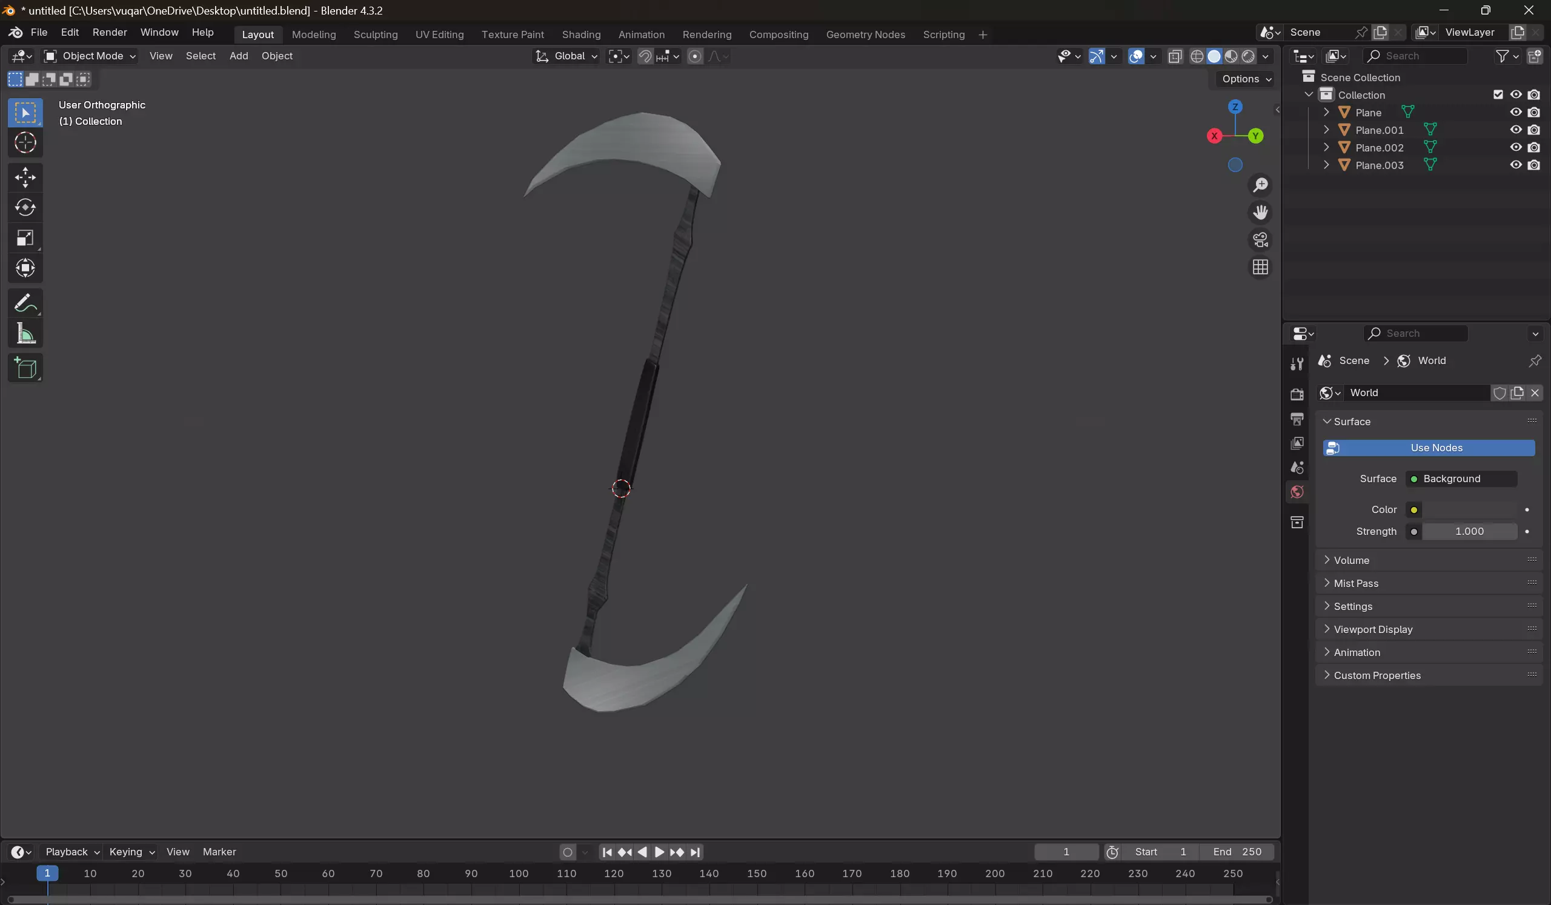
Task: Switch to wireframe viewport shading
Action: pos(1197,56)
